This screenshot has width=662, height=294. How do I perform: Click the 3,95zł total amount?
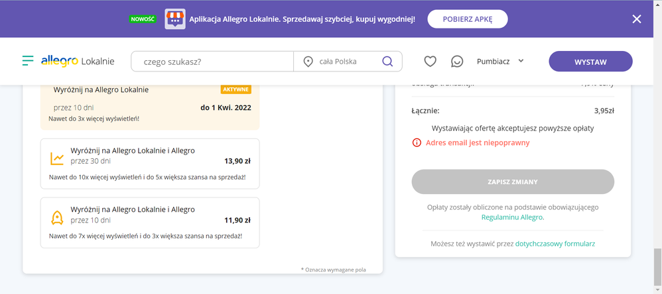[x=604, y=111]
